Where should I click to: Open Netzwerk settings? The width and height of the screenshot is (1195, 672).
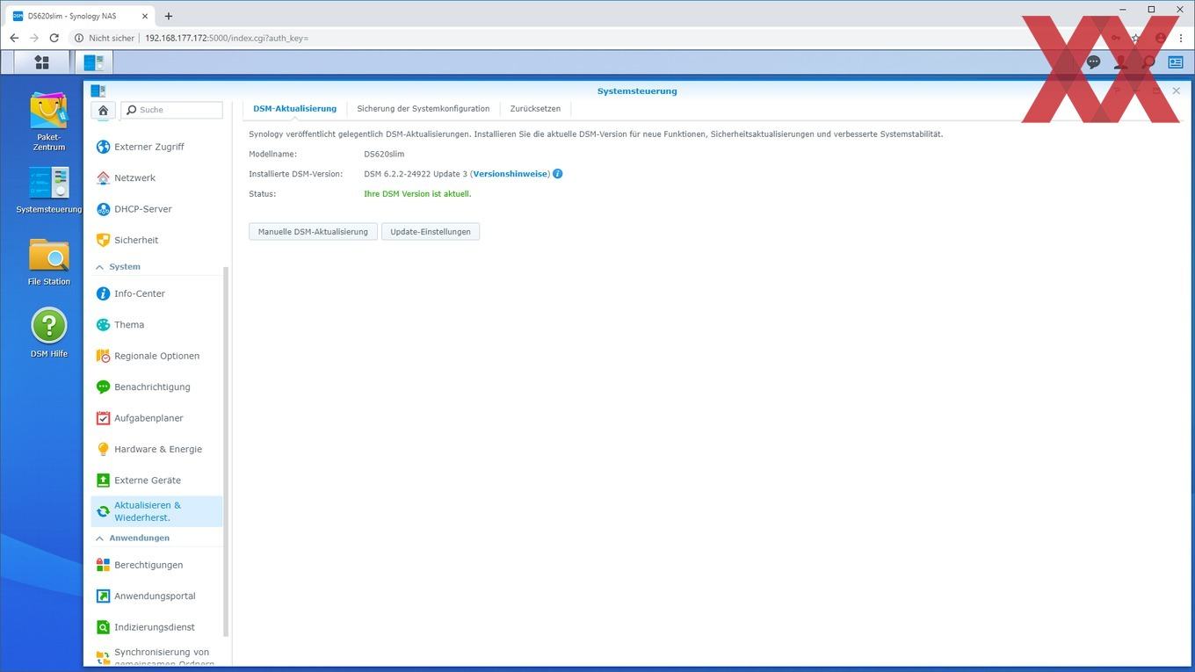click(x=156, y=177)
